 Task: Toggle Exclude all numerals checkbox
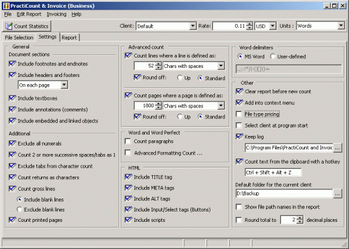[x=12, y=144]
